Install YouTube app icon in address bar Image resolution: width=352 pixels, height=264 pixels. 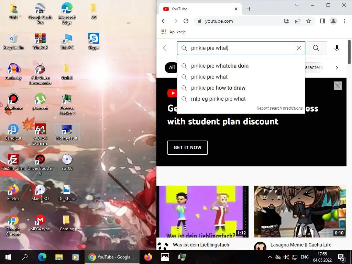287,21
